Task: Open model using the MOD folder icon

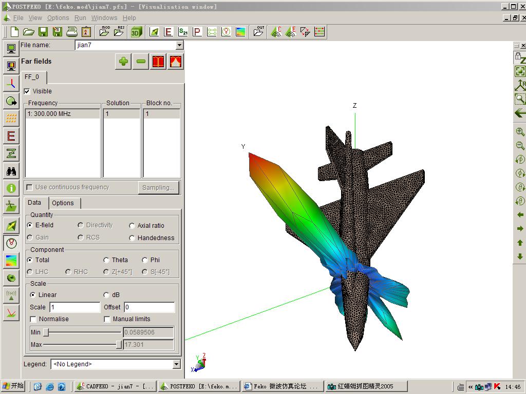Action: point(104,32)
